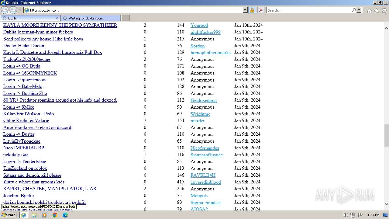The image size is (389, 219).
Task: Open Windows Media Player from the taskbar
Action: coord(45,215)
